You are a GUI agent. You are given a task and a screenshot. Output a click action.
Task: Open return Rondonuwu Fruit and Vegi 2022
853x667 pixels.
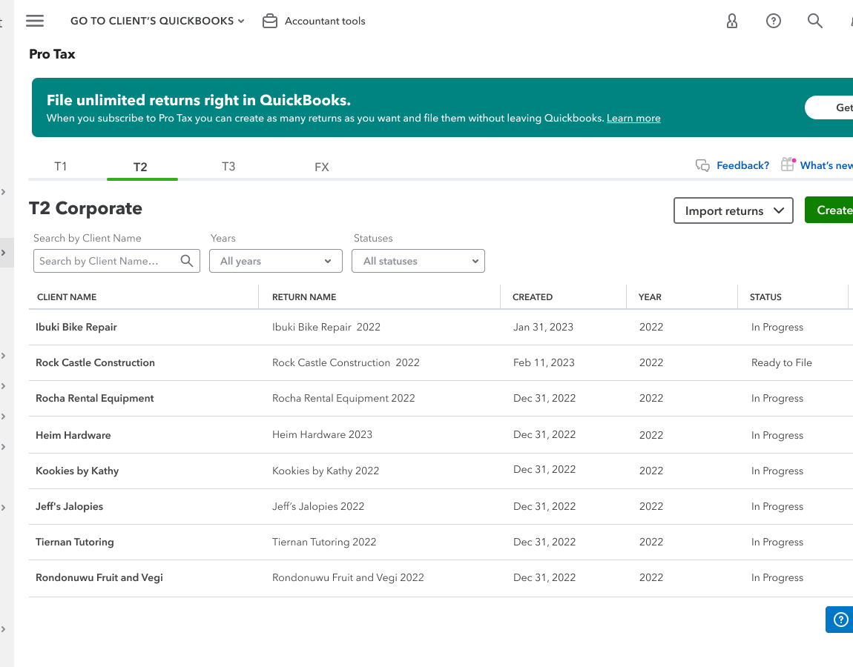coord(348,577)
